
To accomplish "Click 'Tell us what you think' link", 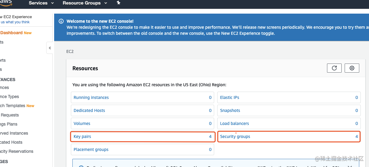I will tap(15, 22).
